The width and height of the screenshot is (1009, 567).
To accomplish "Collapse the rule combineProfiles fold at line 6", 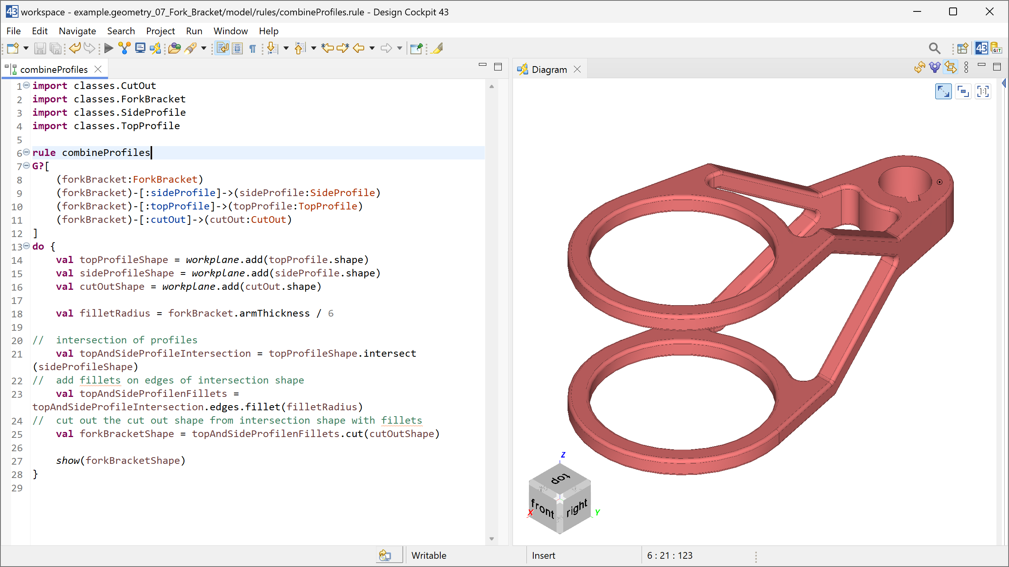I will pos(26,152).
